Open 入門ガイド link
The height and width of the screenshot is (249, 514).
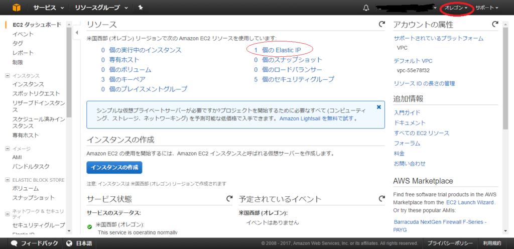407,113
